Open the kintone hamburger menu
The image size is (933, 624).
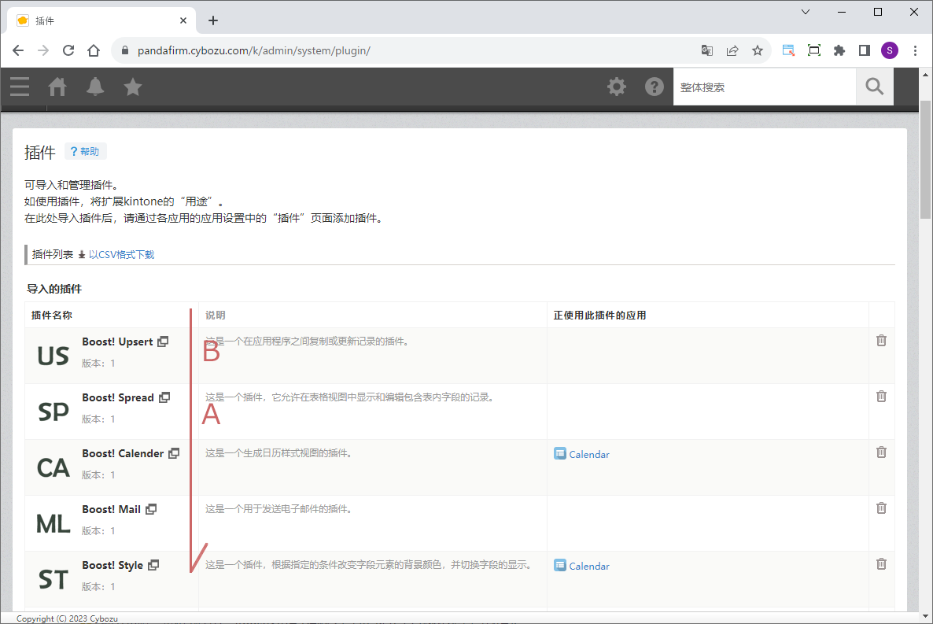[20, 87]
